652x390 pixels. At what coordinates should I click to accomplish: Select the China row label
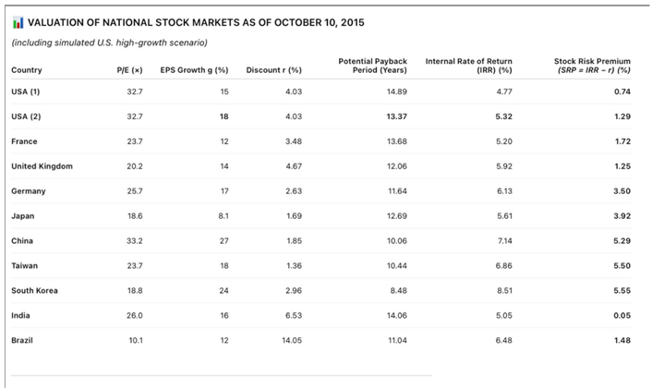pyautogui.click(x=23, y=240)
